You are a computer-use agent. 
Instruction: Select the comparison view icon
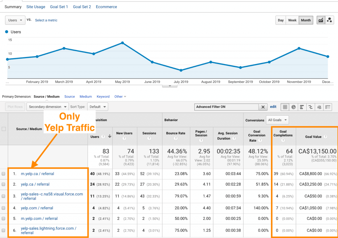click(310, 107)
